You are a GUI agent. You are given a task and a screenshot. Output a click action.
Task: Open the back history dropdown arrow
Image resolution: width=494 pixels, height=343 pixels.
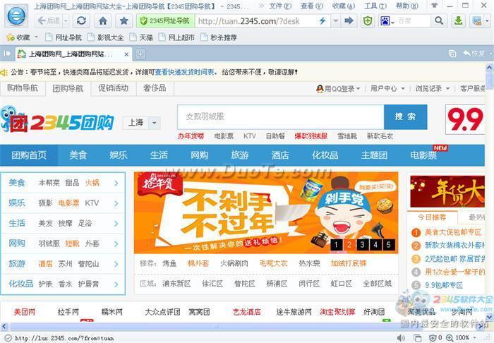coord(66,21)
